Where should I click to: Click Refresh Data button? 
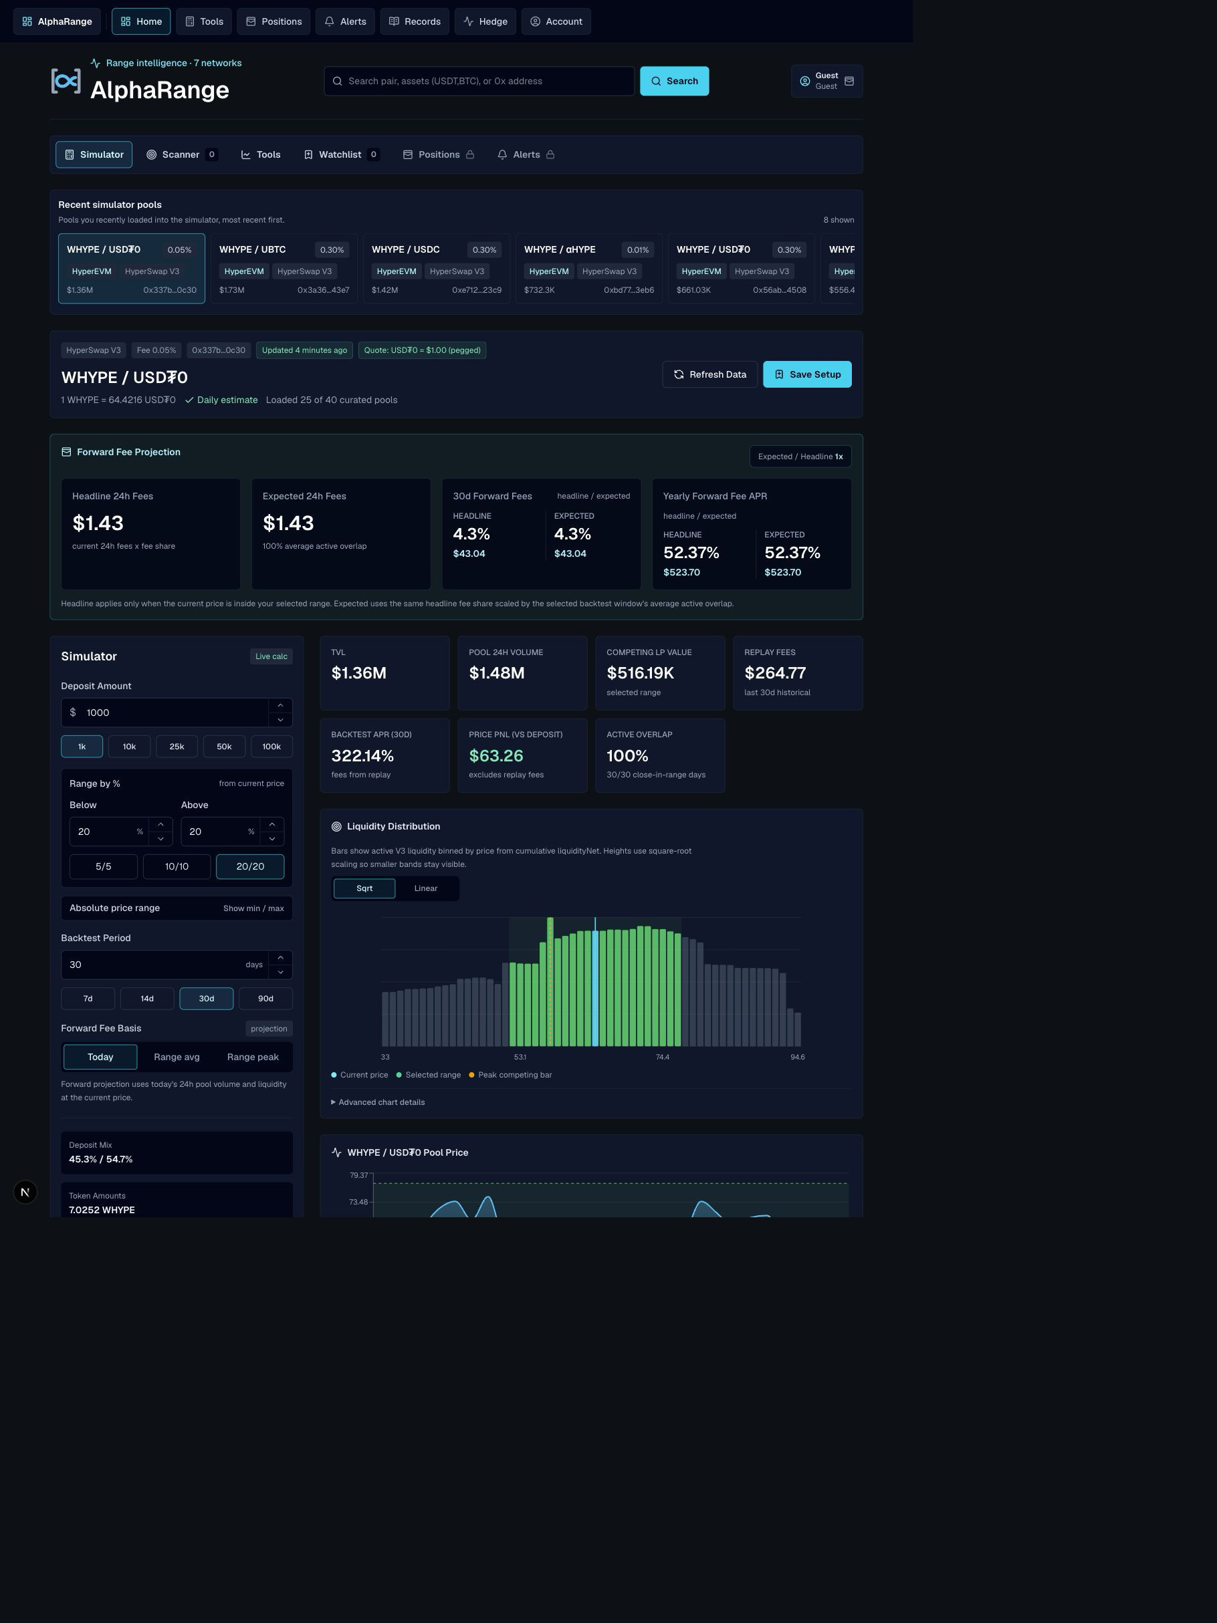point(709,374)
